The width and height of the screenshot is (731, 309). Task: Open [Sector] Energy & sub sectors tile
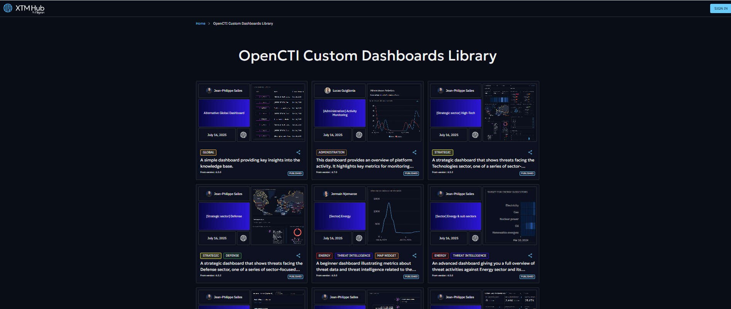(456, 217)
